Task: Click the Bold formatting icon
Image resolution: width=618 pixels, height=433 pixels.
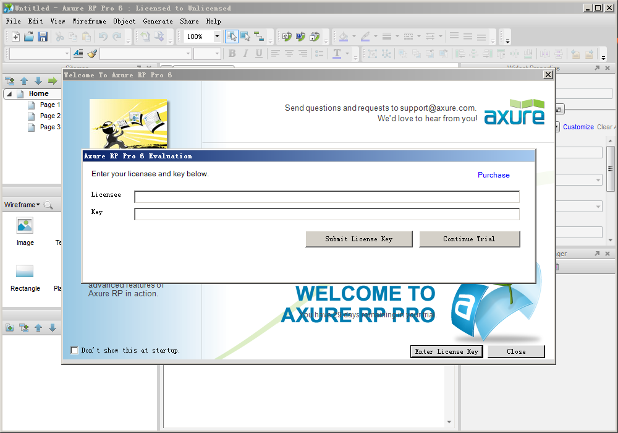Action: [x=232, y=54]
